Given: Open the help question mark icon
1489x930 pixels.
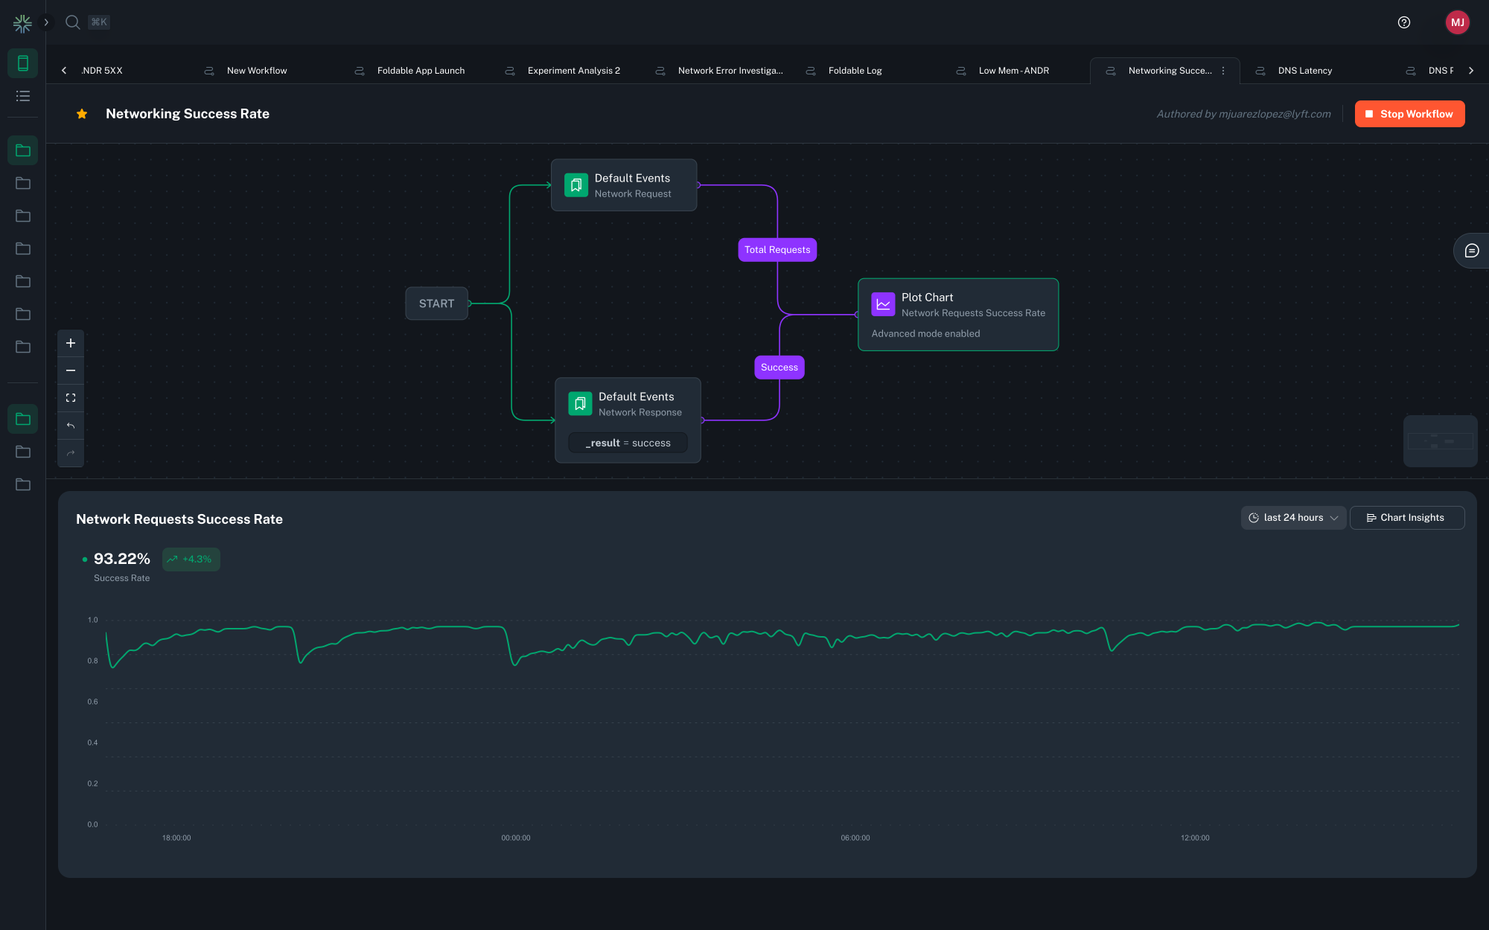Looking at the screenshot, I should pos(1403,22).
